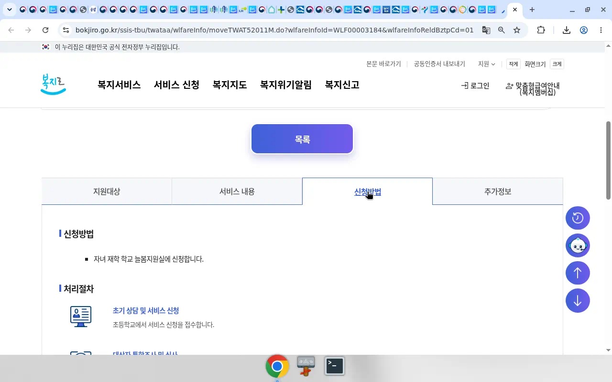Open a new browser tab
Screen dimensions: 612x382
pos(532,10)
